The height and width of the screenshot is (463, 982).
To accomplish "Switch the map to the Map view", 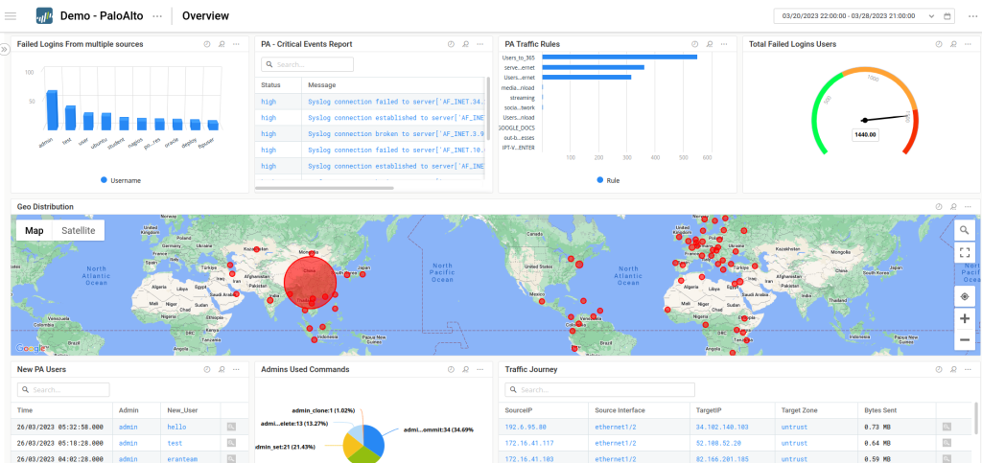I will click(x=35, y=230).
